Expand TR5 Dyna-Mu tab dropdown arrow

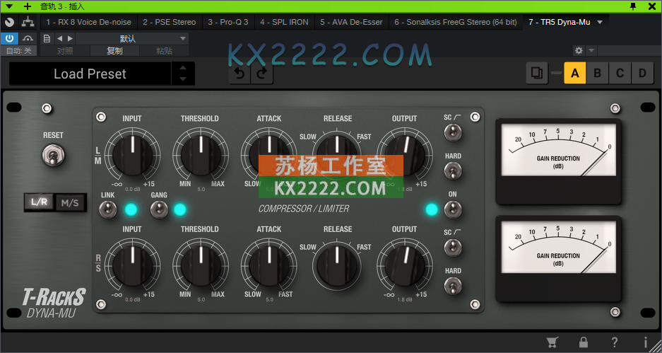pyautogui.click(x=600, y=22)
